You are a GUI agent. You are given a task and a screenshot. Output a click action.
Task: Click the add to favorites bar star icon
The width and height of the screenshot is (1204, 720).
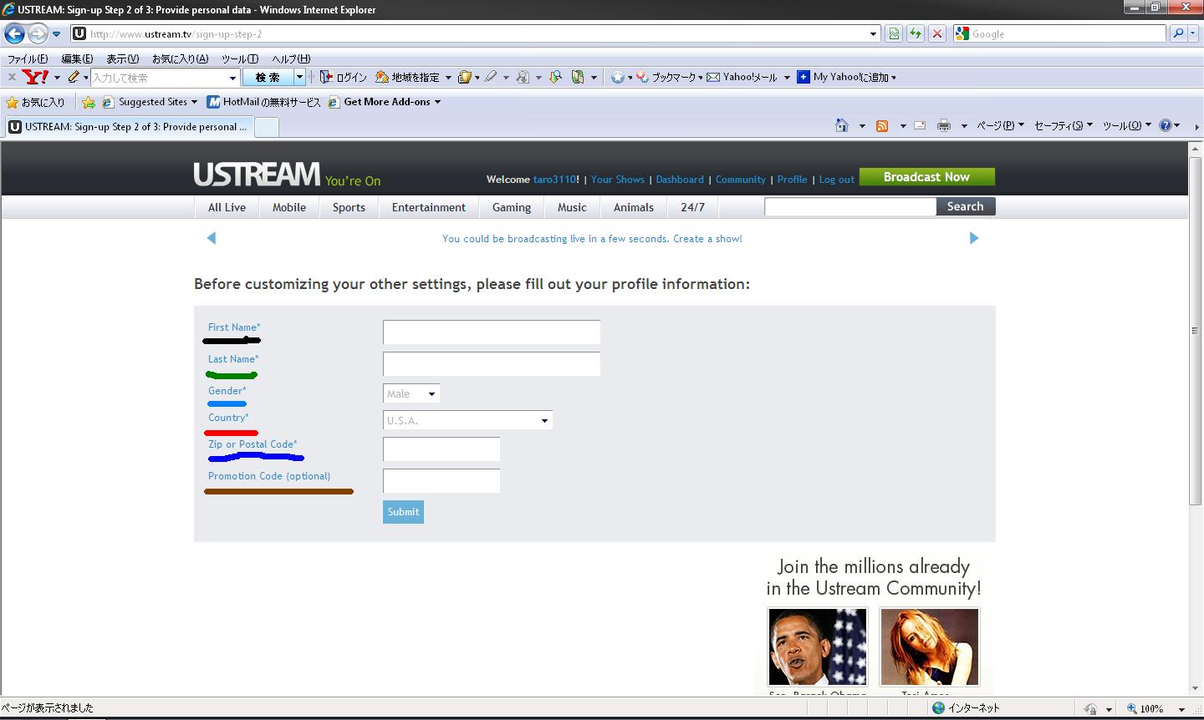[89, 102]
